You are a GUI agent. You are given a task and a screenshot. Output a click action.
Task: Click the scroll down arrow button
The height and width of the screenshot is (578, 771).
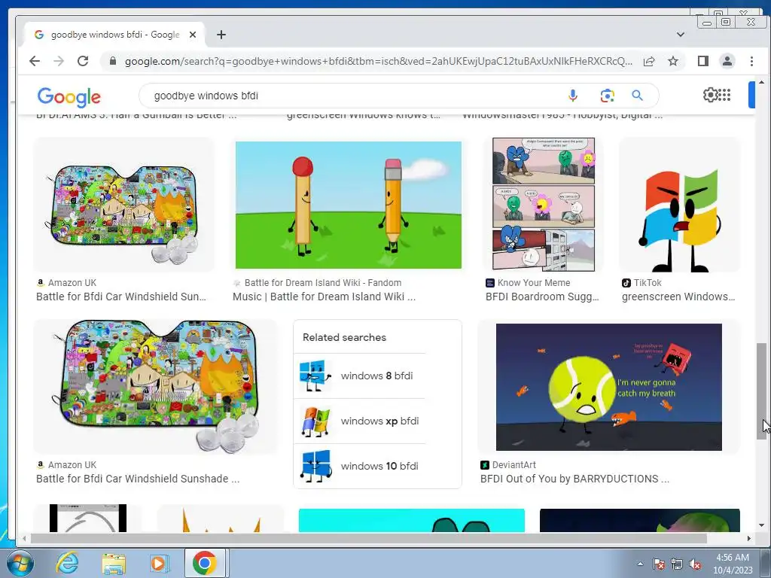(761, 525)
